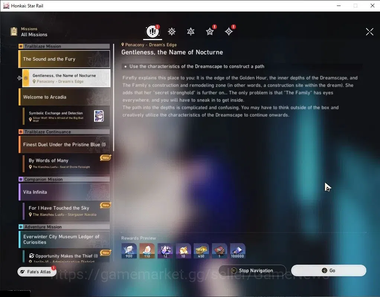Click the reward icon with quantity 1
The width and height of the screenshot is (380, 297).
[219, 251]
